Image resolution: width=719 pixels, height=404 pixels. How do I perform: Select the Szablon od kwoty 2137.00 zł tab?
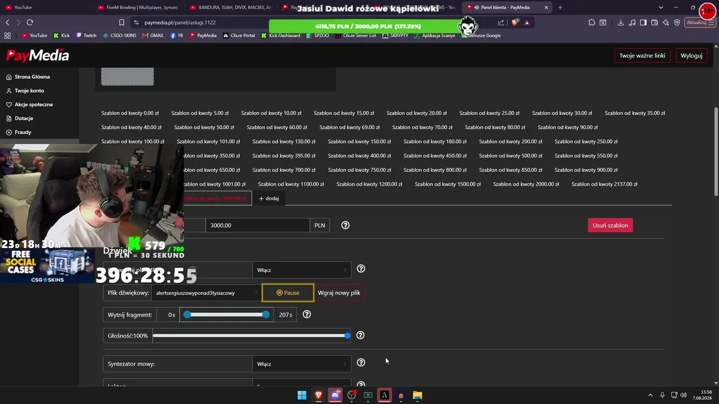(x=604, y=184)
